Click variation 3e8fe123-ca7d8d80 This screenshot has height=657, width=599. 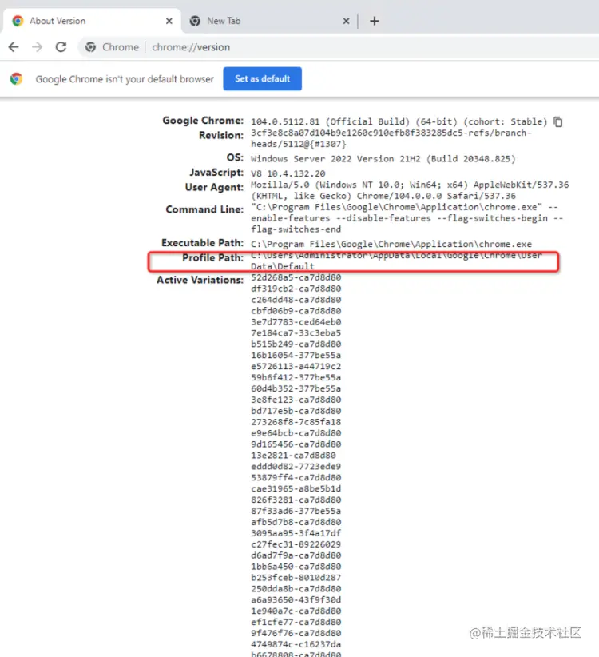[x=296, y=400]
